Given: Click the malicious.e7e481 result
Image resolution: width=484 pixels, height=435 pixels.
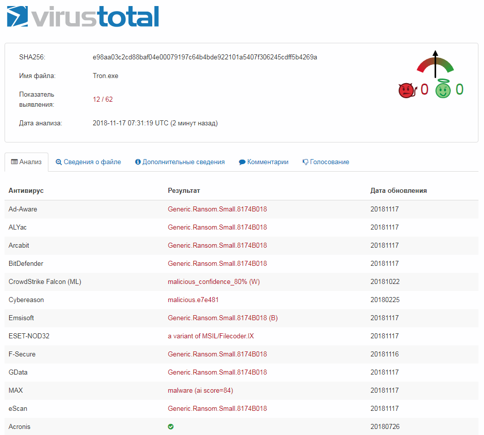Looking at the screenshot, I should click(x=193, y=300).
